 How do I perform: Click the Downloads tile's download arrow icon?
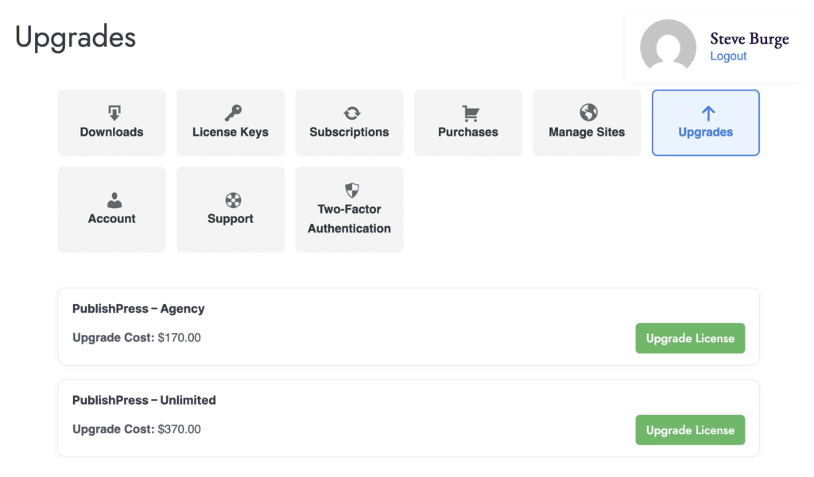(x=112, y=113)
